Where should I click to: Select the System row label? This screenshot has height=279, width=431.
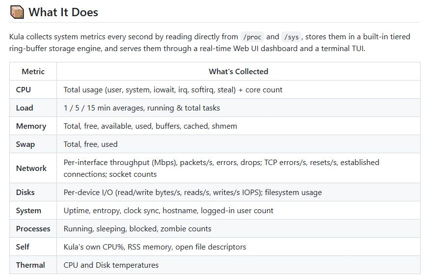click(x=28, y=211)
